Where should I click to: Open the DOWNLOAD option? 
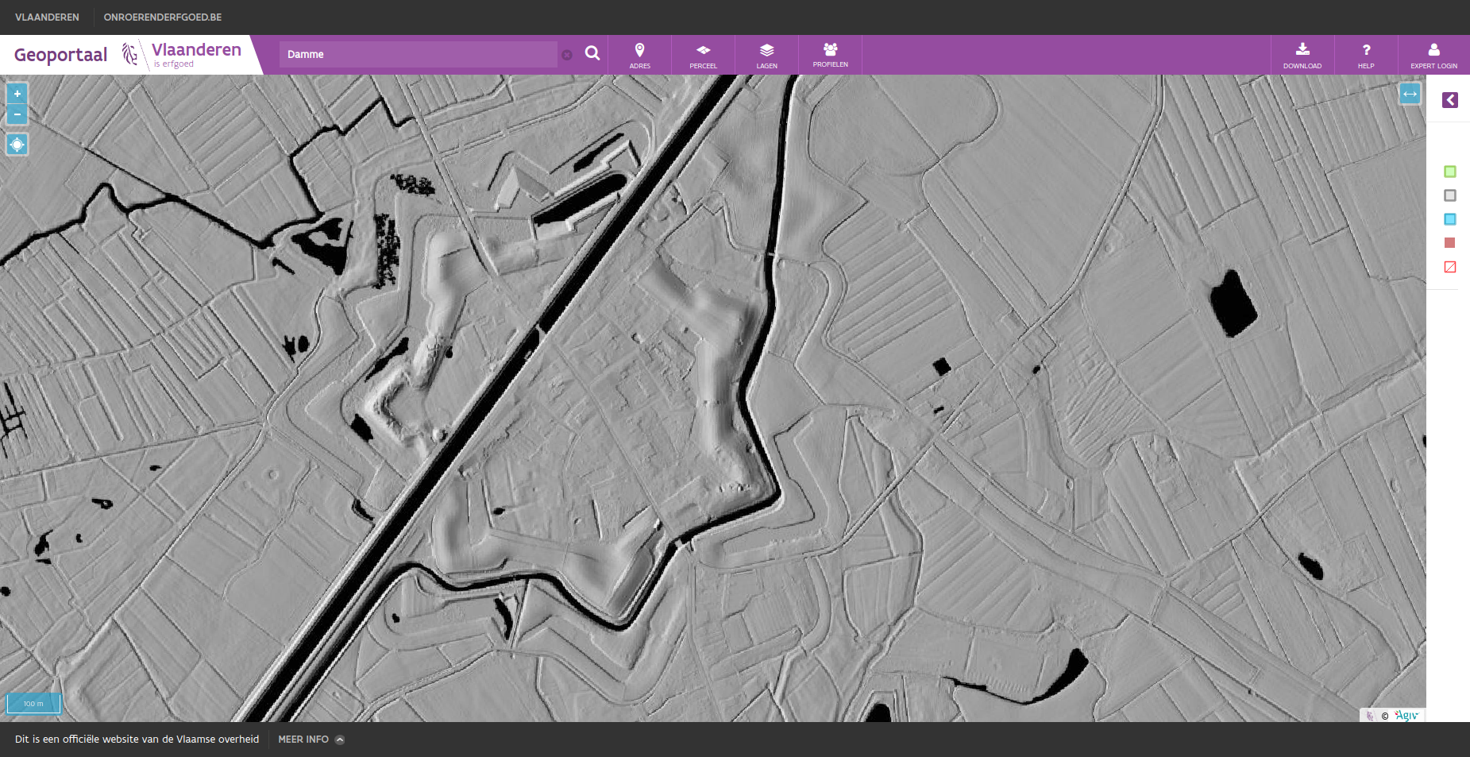coord(1302,55)
